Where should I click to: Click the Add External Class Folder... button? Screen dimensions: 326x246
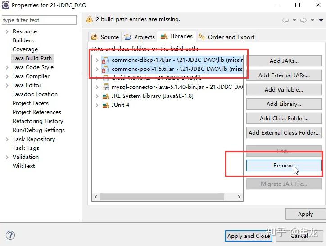point(284,132)
